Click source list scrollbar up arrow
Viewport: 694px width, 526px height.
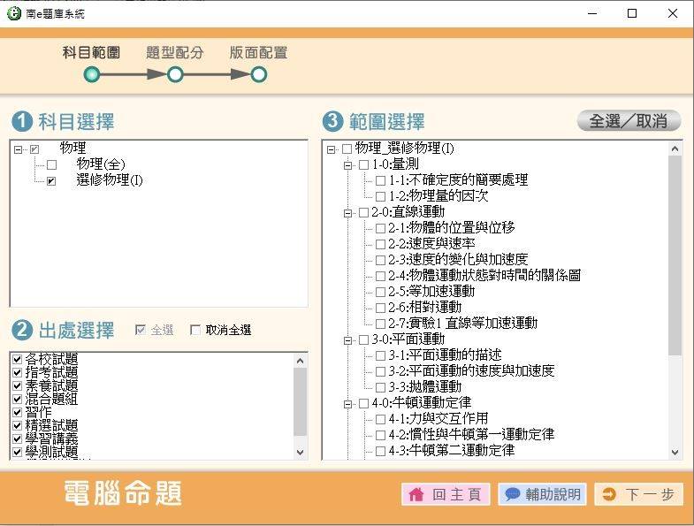(x=300, y=361)
